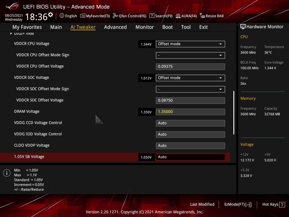This screenshot has width=289, height=217.
Task: Click the 5.020 V reading
Action: click(270, 160)
